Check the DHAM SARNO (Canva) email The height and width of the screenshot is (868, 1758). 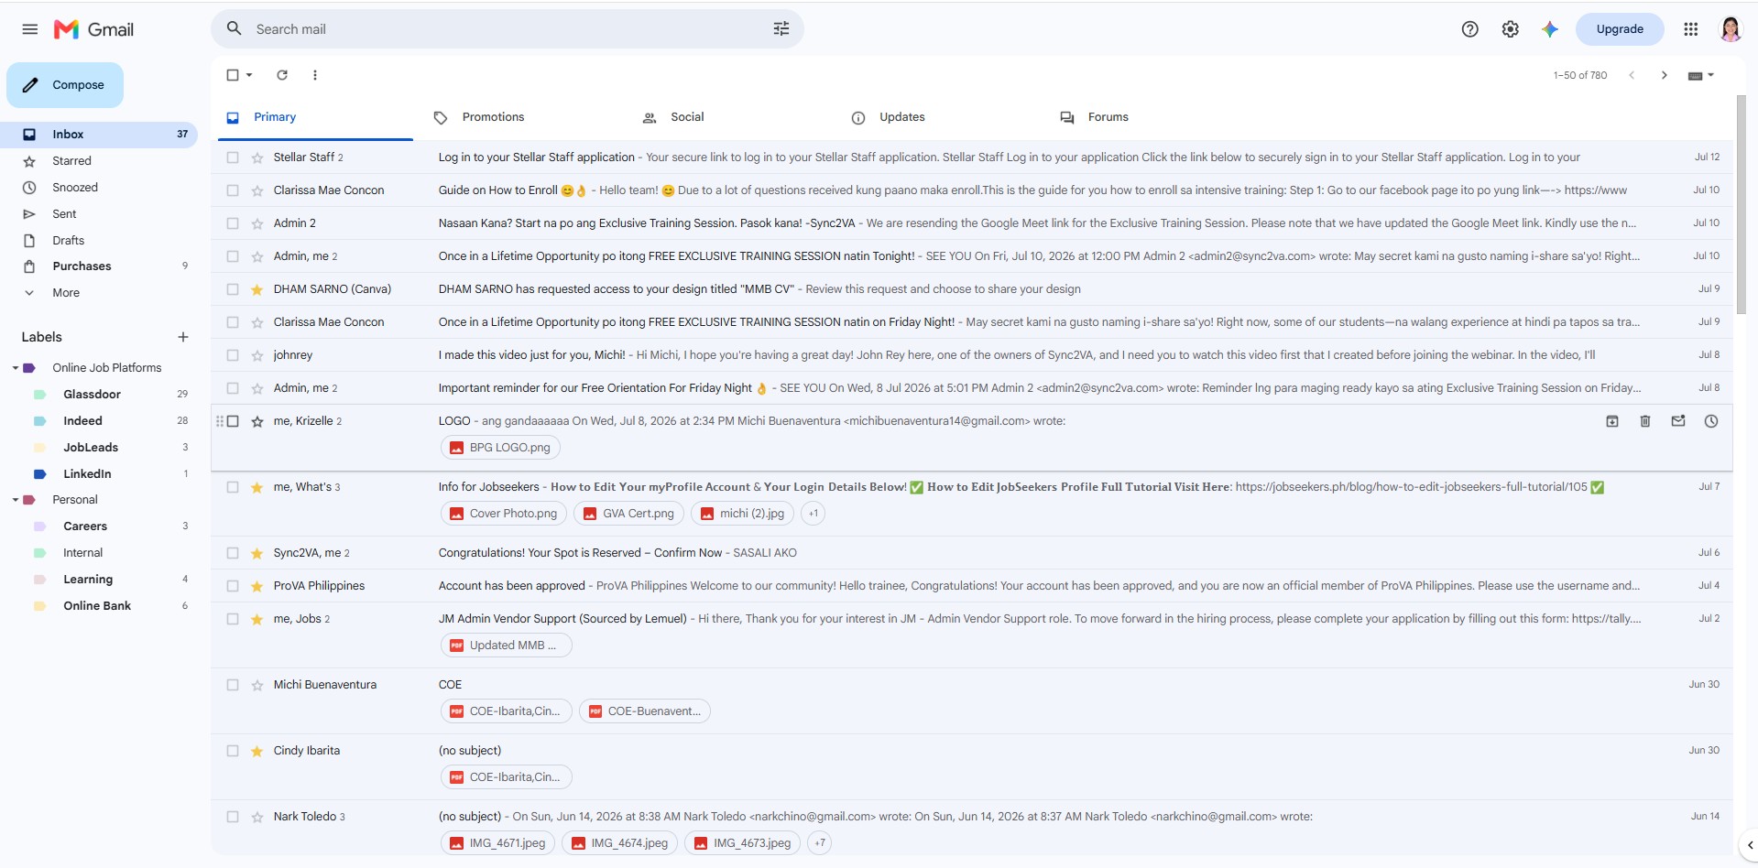click(x=233, y=289)
